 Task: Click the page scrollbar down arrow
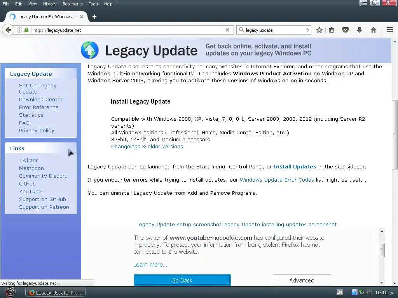point(395,283)
